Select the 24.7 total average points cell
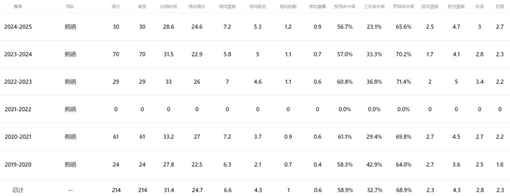510x196 pixels. [x=197, y=190]
